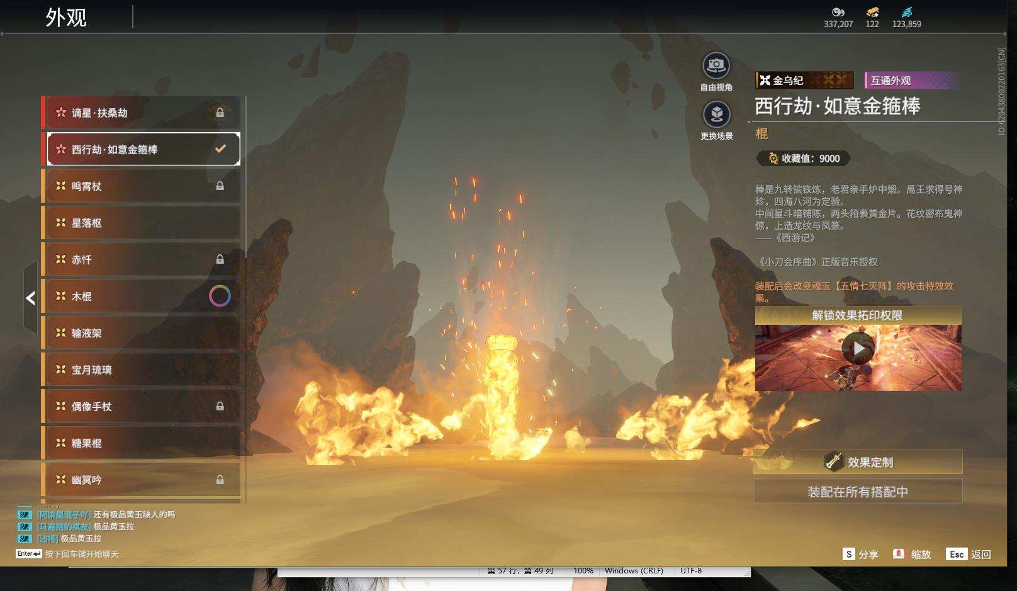
Task: Click UTF-8 encoding in the background editor
Action: click(691, 571)
